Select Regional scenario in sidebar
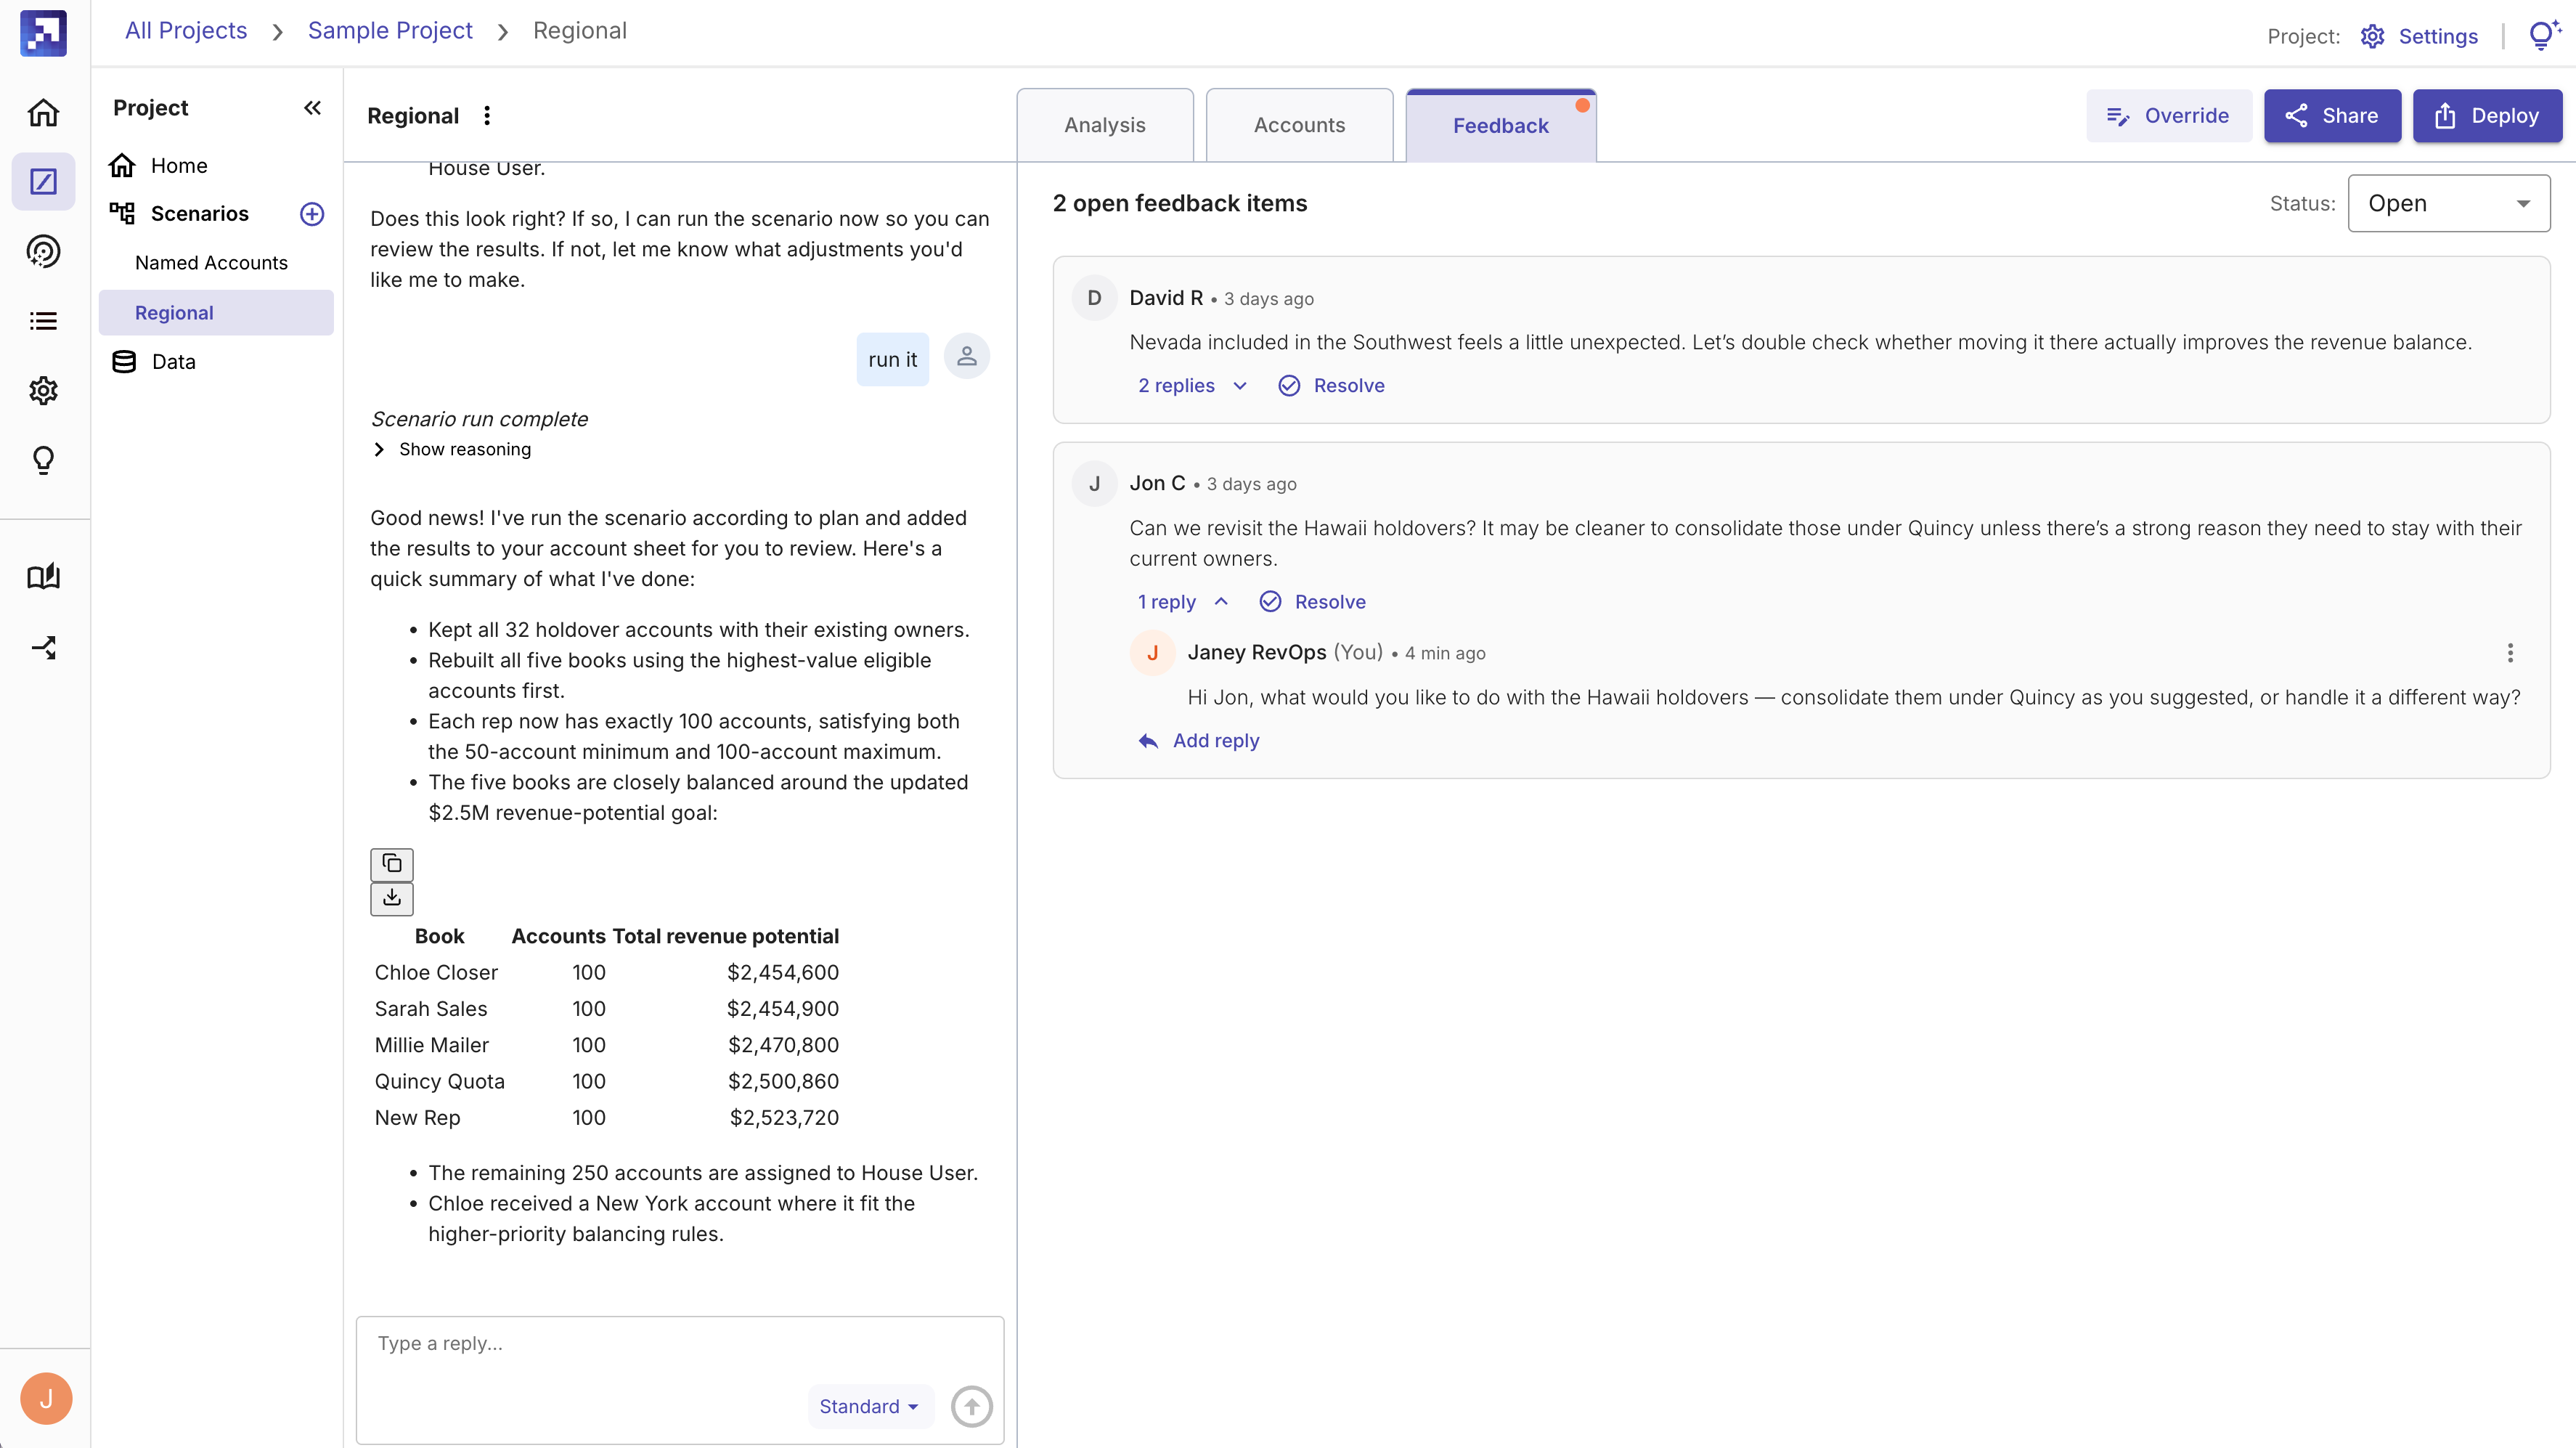 click(x=216, y=312)
